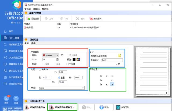Click the 文件路径 column header

(x=74, y=24)
